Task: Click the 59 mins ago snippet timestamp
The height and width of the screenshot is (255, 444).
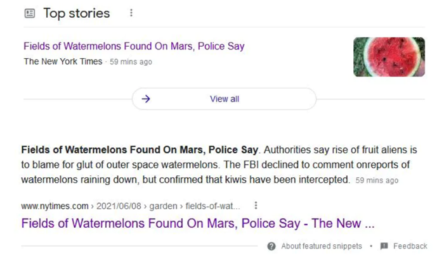Action: coord(377,180)
